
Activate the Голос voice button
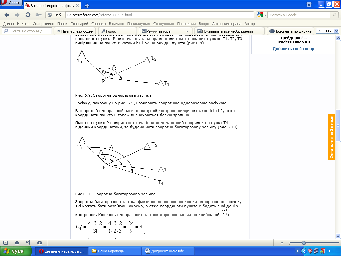point(118,31)
